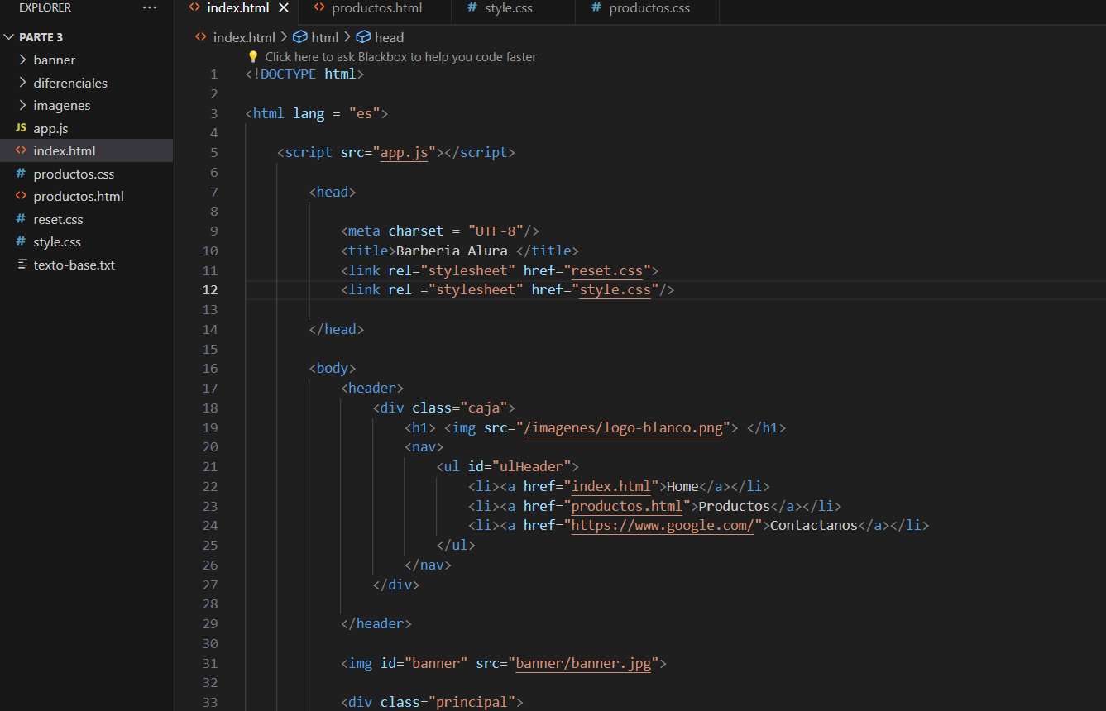Click the JS icon beside app.js
Screen dimensions: 1106x711
(x=22, y=128)
